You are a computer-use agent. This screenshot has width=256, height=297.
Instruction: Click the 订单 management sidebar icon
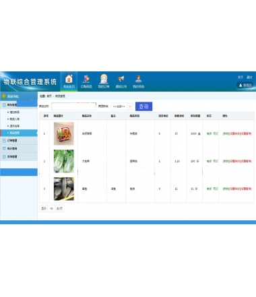click(x=4, y=141)
